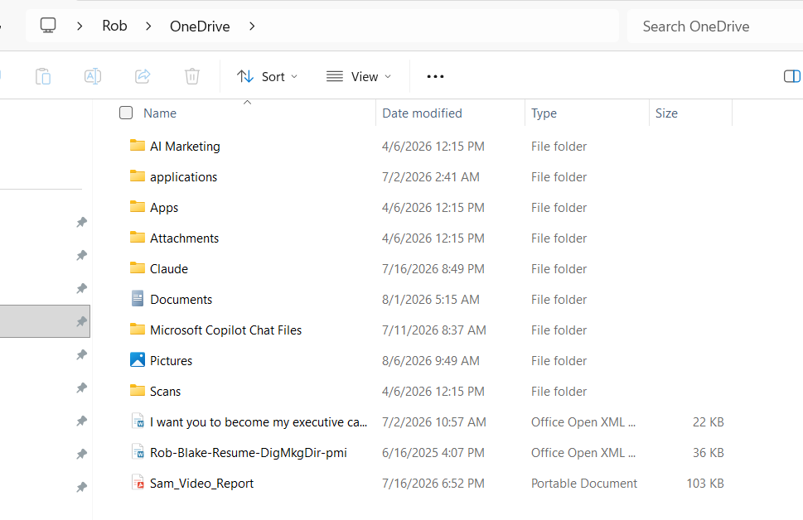
Task: Go to Rob in the breadcrumb
Action: (114, 26)
